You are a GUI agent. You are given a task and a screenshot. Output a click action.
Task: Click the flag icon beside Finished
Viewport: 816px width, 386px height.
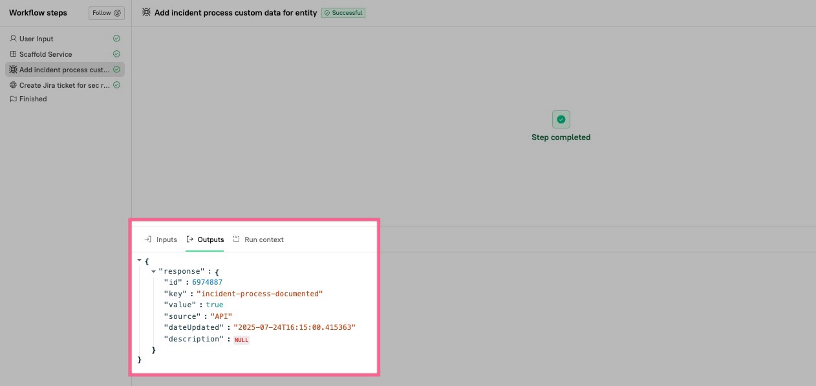point(13,99)
